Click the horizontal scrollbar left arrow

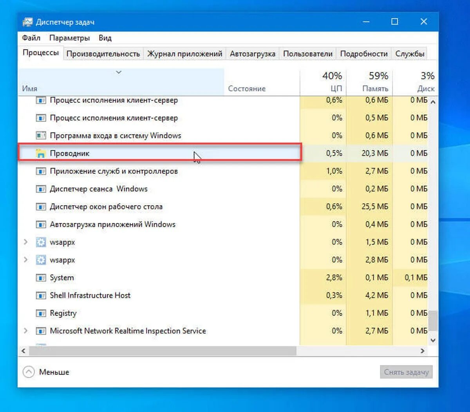coord(23,351)
